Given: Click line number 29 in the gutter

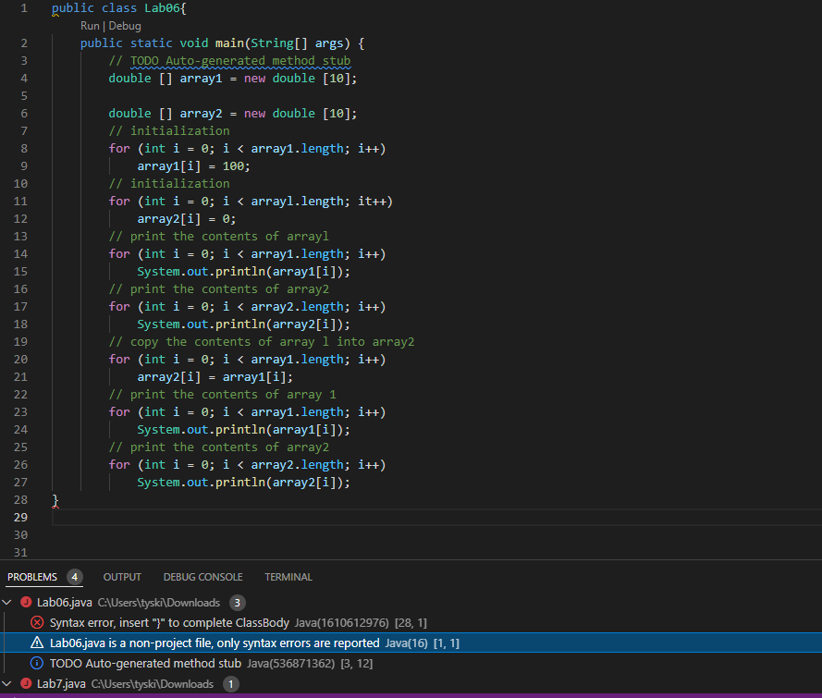Looking at the screenshot, I should (x=20, y=517).
